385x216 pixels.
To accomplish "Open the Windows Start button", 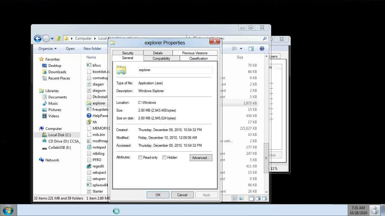I will (x=8, y=210).
